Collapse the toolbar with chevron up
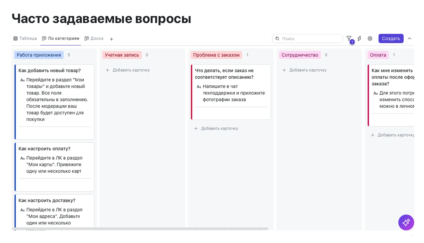 tap(410, 39)
